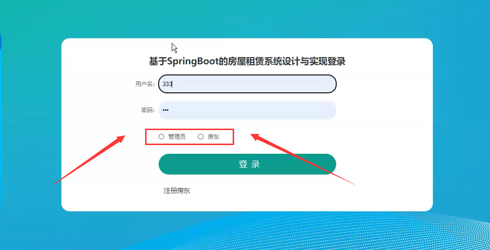Select the 管理员 radio button circle
Screen dimensions: 490x250
tap(161, 136)
